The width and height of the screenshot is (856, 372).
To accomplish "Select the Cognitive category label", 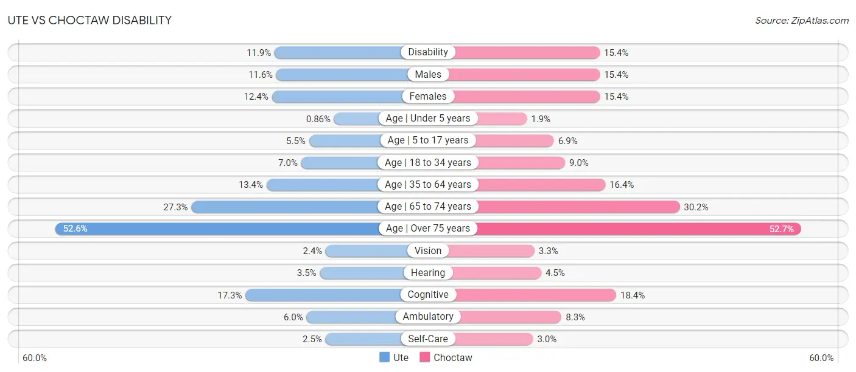I will pos(428,295).
